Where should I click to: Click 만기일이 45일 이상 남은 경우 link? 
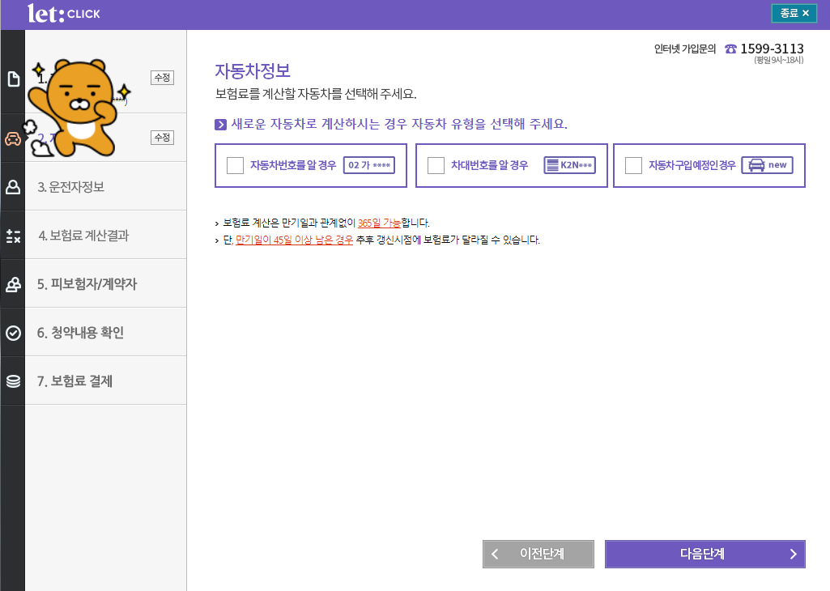pos(294,240)
